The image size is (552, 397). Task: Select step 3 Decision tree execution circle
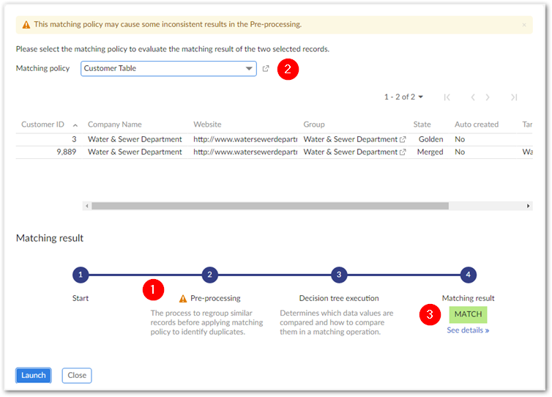pos(338,275)
